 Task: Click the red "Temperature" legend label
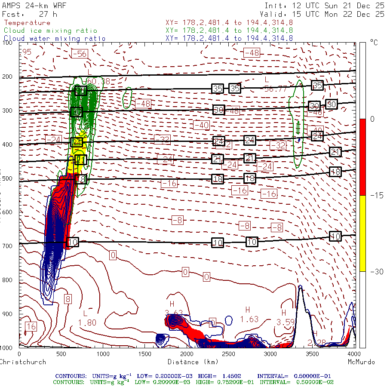tap(27, 23)
